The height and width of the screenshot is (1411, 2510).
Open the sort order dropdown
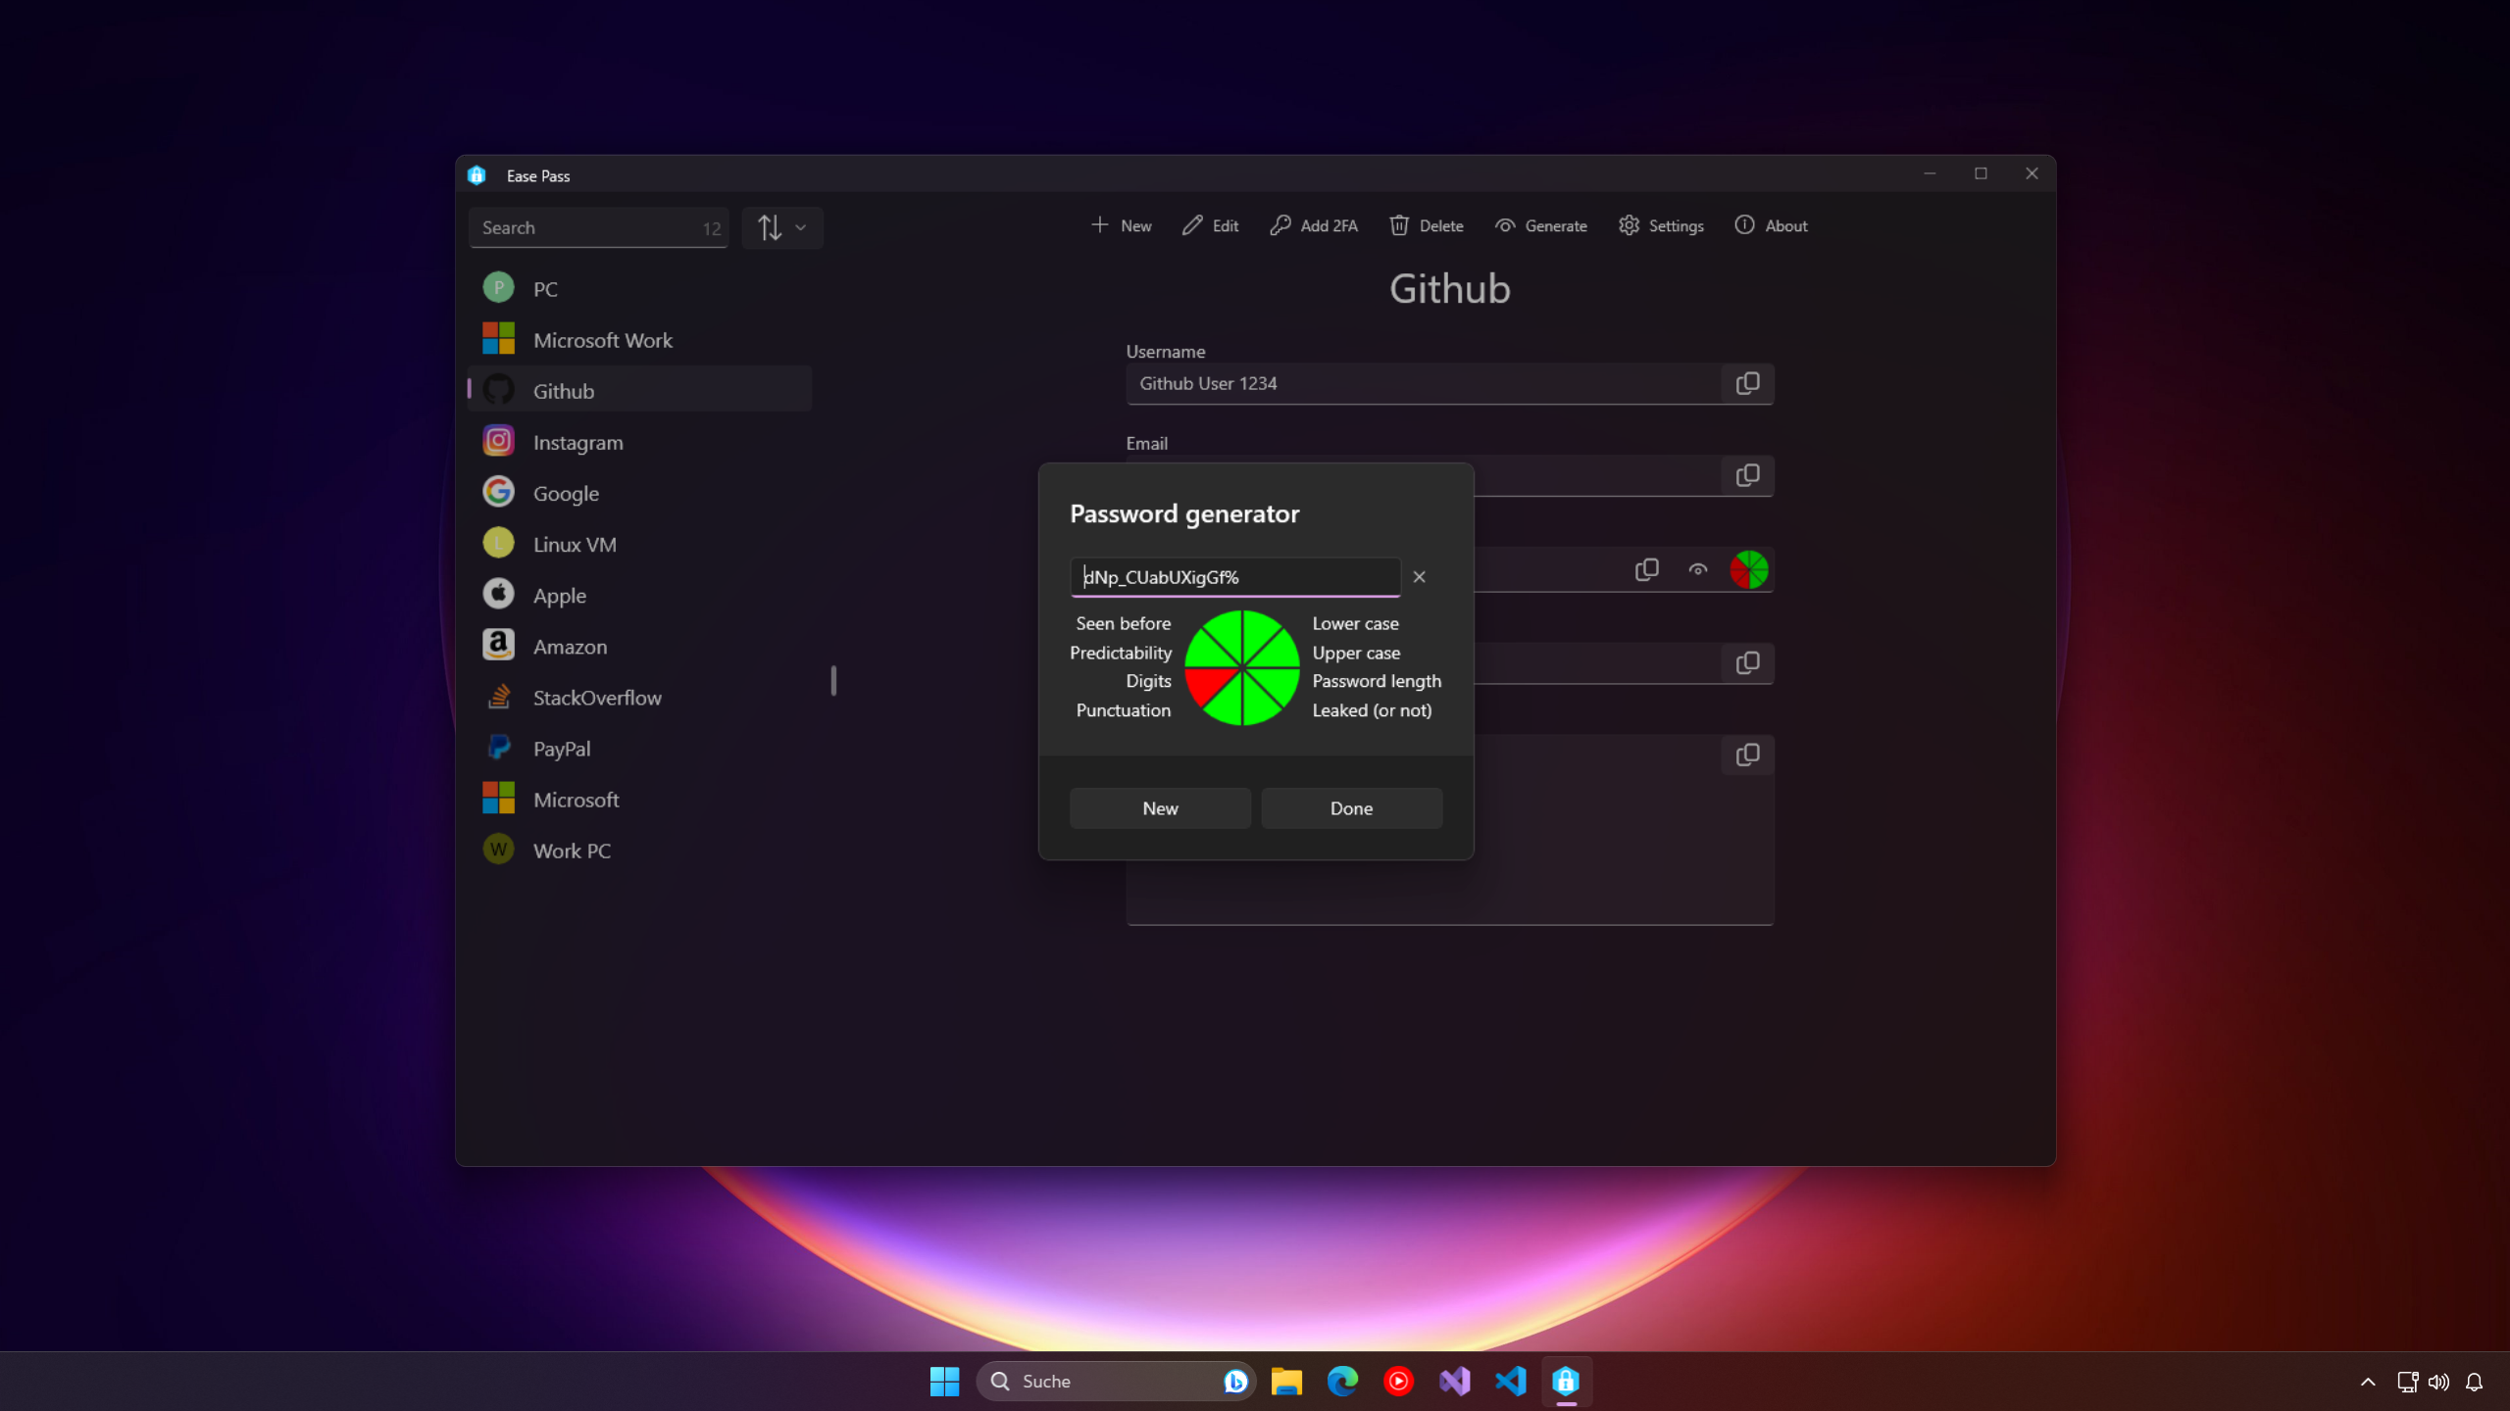pos(781,227)
